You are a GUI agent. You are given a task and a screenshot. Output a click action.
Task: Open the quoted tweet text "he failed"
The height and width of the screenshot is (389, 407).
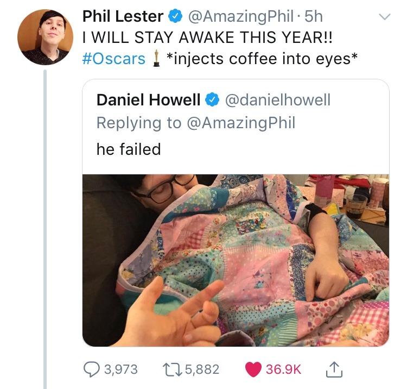129,149
